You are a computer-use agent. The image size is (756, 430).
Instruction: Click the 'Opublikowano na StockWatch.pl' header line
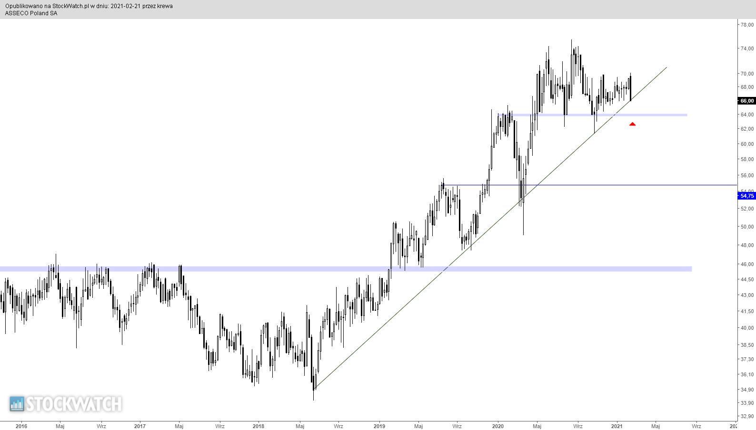[89, 6]
